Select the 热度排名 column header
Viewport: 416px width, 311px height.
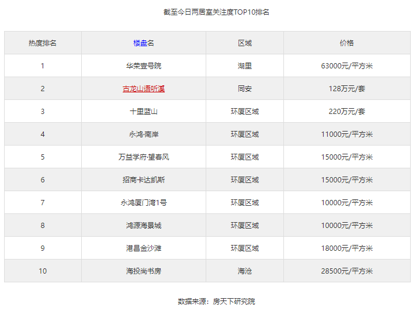point(43,43)
